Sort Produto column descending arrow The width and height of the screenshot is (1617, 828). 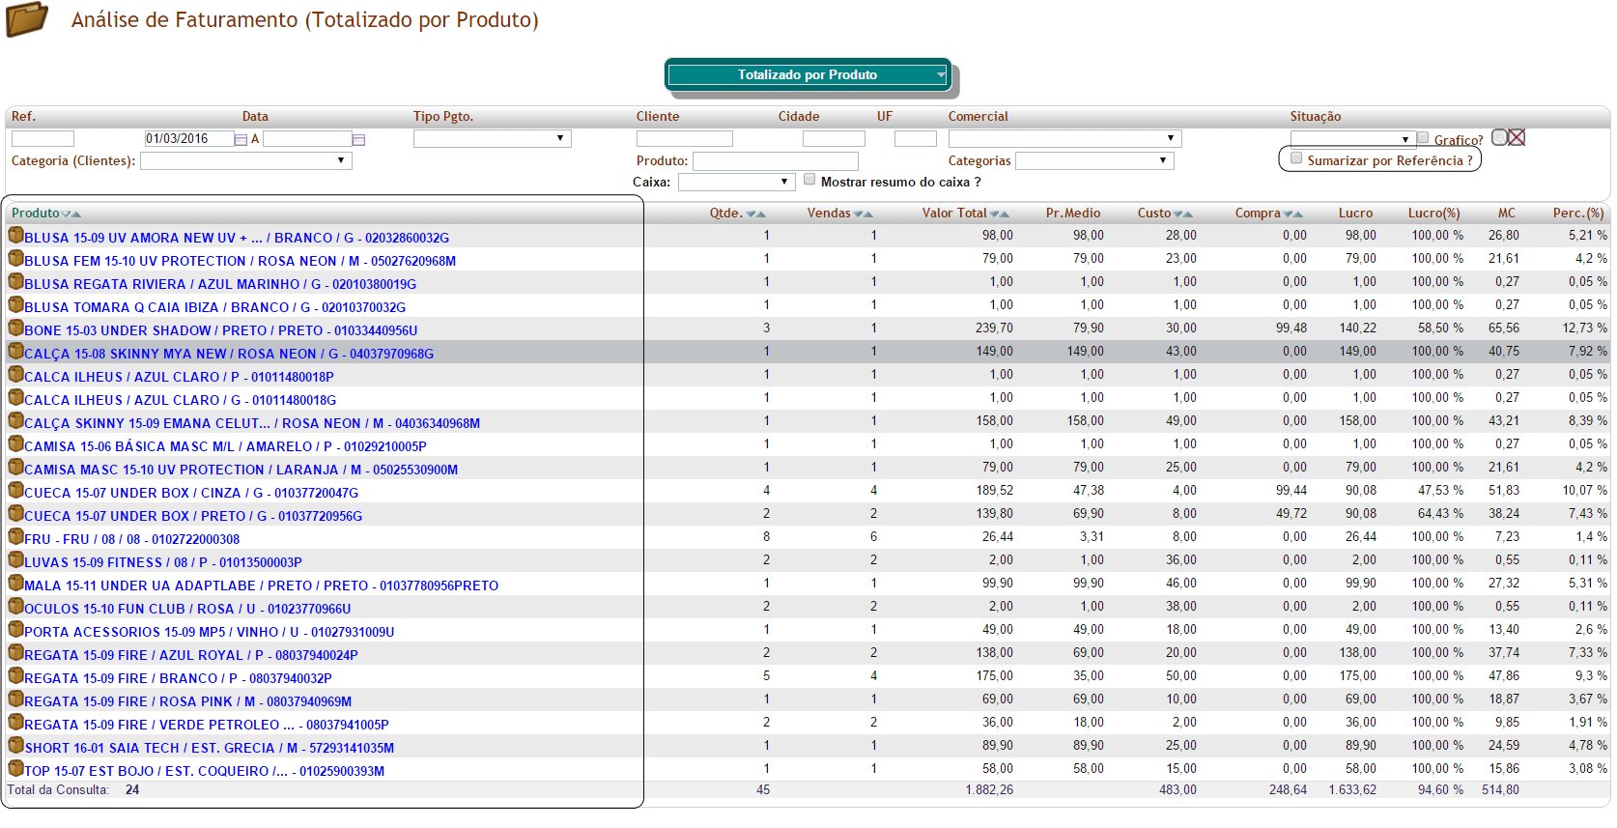(x=66, y=214)
